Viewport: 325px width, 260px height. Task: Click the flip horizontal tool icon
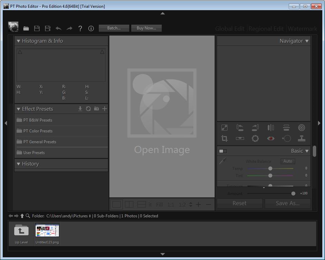click(271, 128)
